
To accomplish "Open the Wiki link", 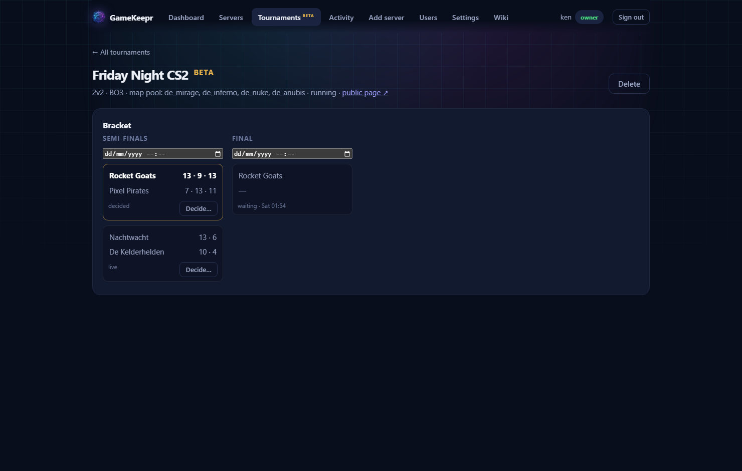I will (x=501, y=18).
